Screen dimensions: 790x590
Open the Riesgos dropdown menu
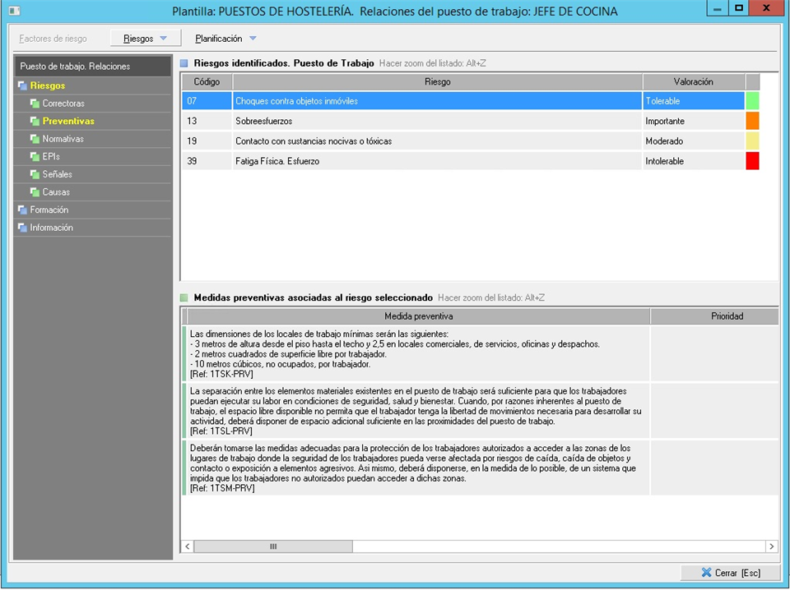145,39
